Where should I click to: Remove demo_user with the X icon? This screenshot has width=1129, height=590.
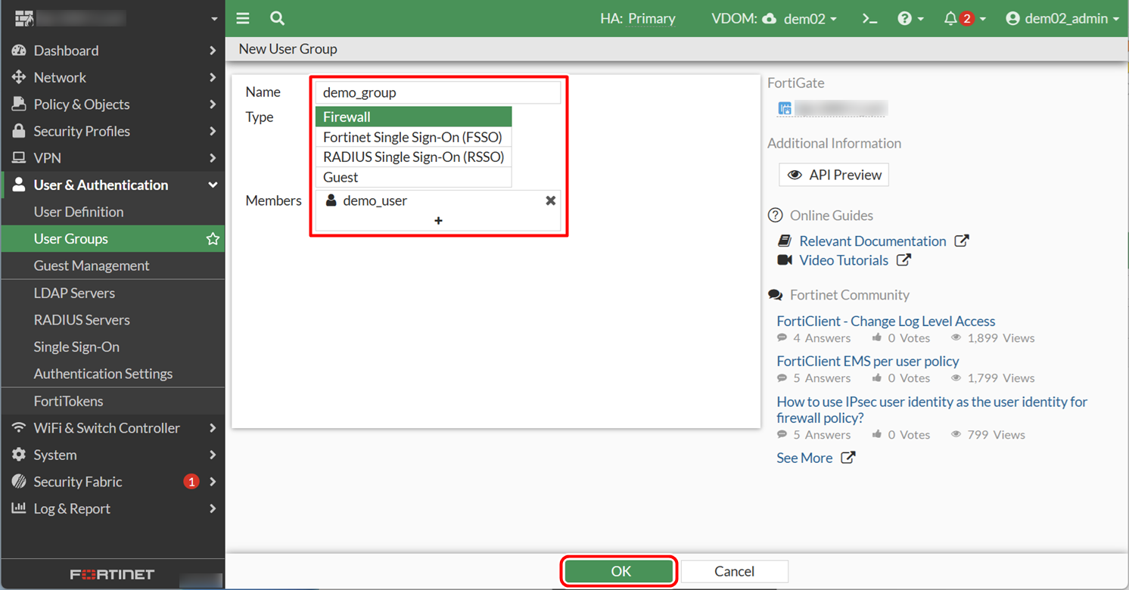(551, 200)
